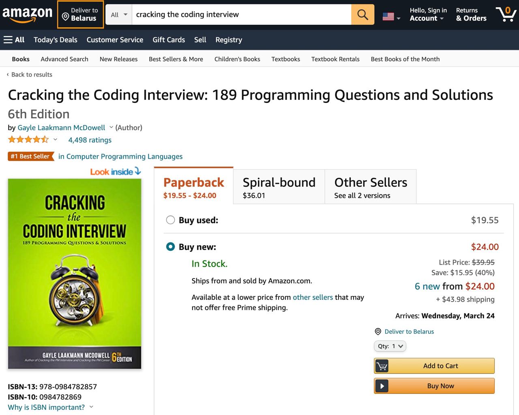Screen dimensions: 519x415
Task: Click the ISBN-10 number 0984782869
Action: coord(60,397)
